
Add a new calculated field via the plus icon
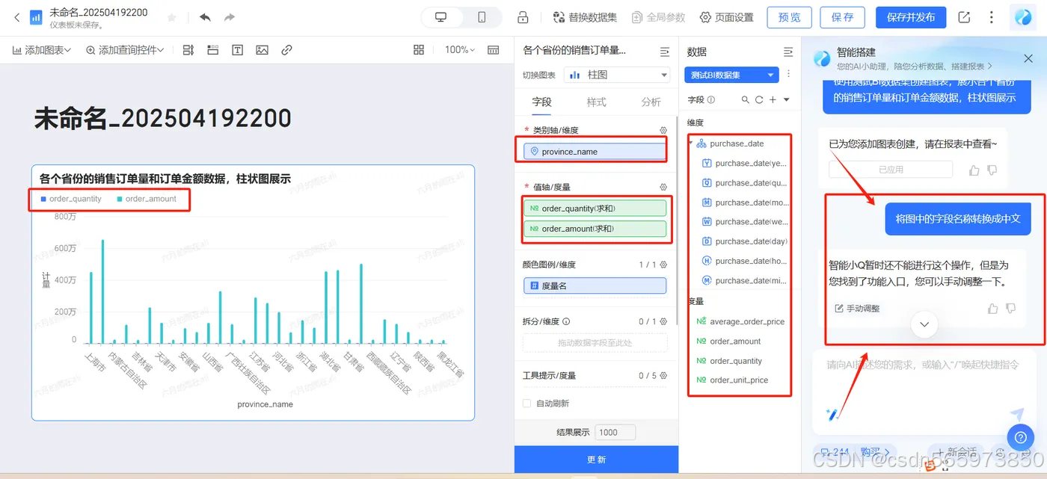[x=773, y=100]
